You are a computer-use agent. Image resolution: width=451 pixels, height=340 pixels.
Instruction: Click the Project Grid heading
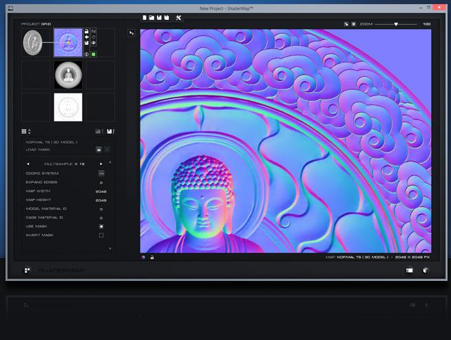[x=36, y=24]
